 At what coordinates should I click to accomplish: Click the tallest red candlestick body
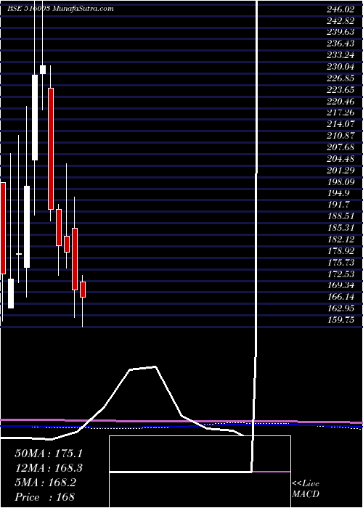point(51,149)
